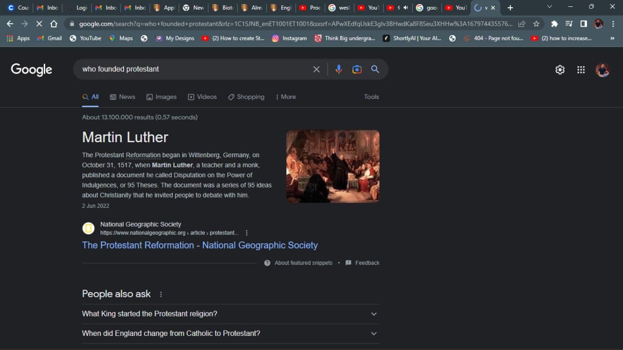Open the media controls icon
The width and height of the screenshot is (623, 350).
(569, 24)
